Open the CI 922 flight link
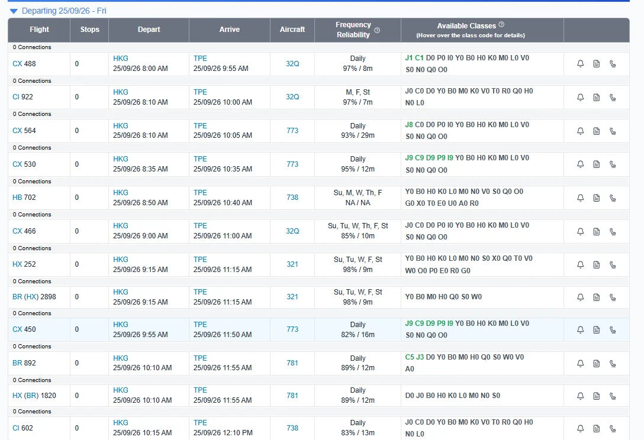This screenshot has height=440, width=644. point(22,97)
